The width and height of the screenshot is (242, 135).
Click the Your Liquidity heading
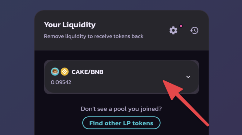point(70,25)
